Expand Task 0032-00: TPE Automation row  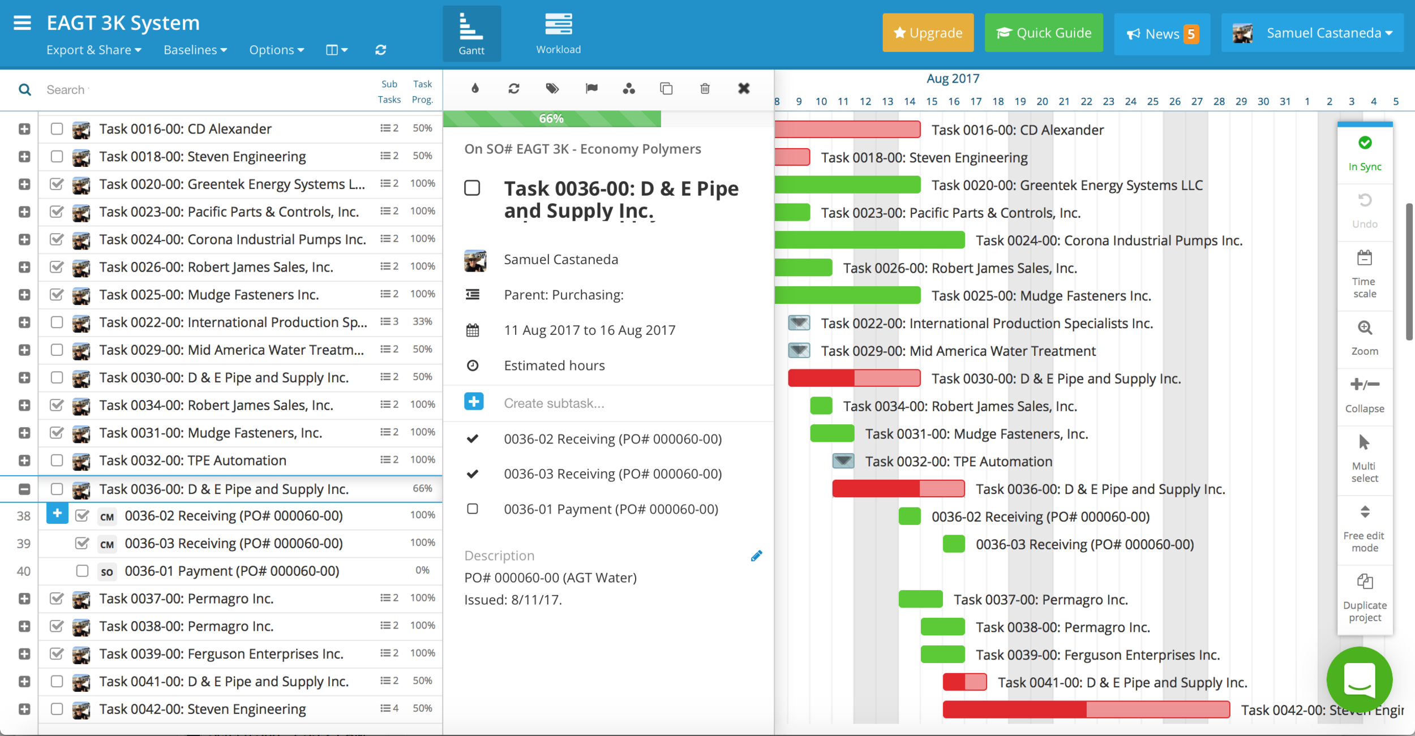[24, 460]
